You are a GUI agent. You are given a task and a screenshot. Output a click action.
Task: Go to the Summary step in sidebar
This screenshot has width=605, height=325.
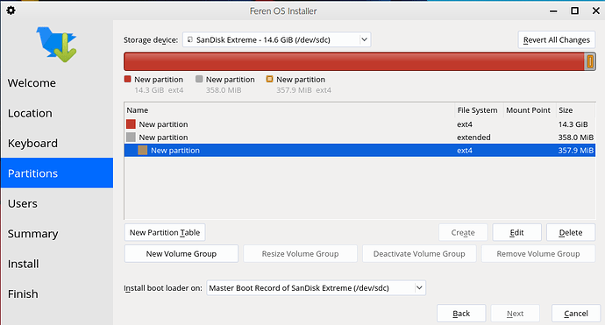(57, 233)
